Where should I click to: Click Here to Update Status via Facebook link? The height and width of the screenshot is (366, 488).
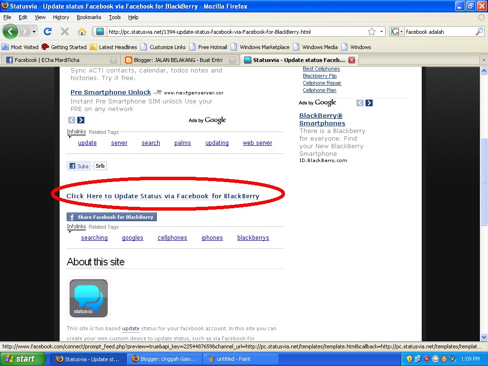click(163, 196)
